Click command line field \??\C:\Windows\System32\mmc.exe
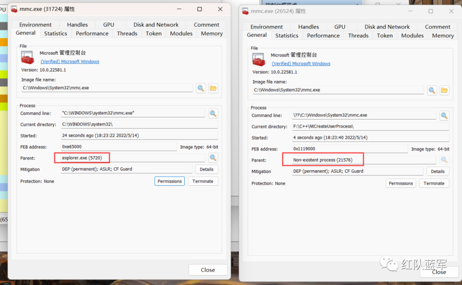Image resolution: width=462 pixels, height=285 pixels. [x=364, y=115]
